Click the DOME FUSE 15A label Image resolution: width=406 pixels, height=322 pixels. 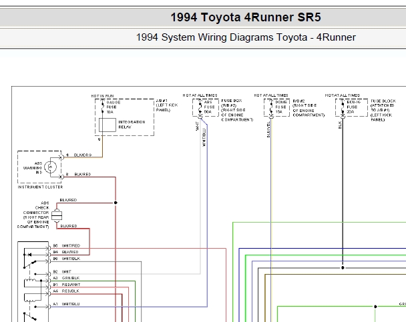pyautogui.click(x=281, y=107)
